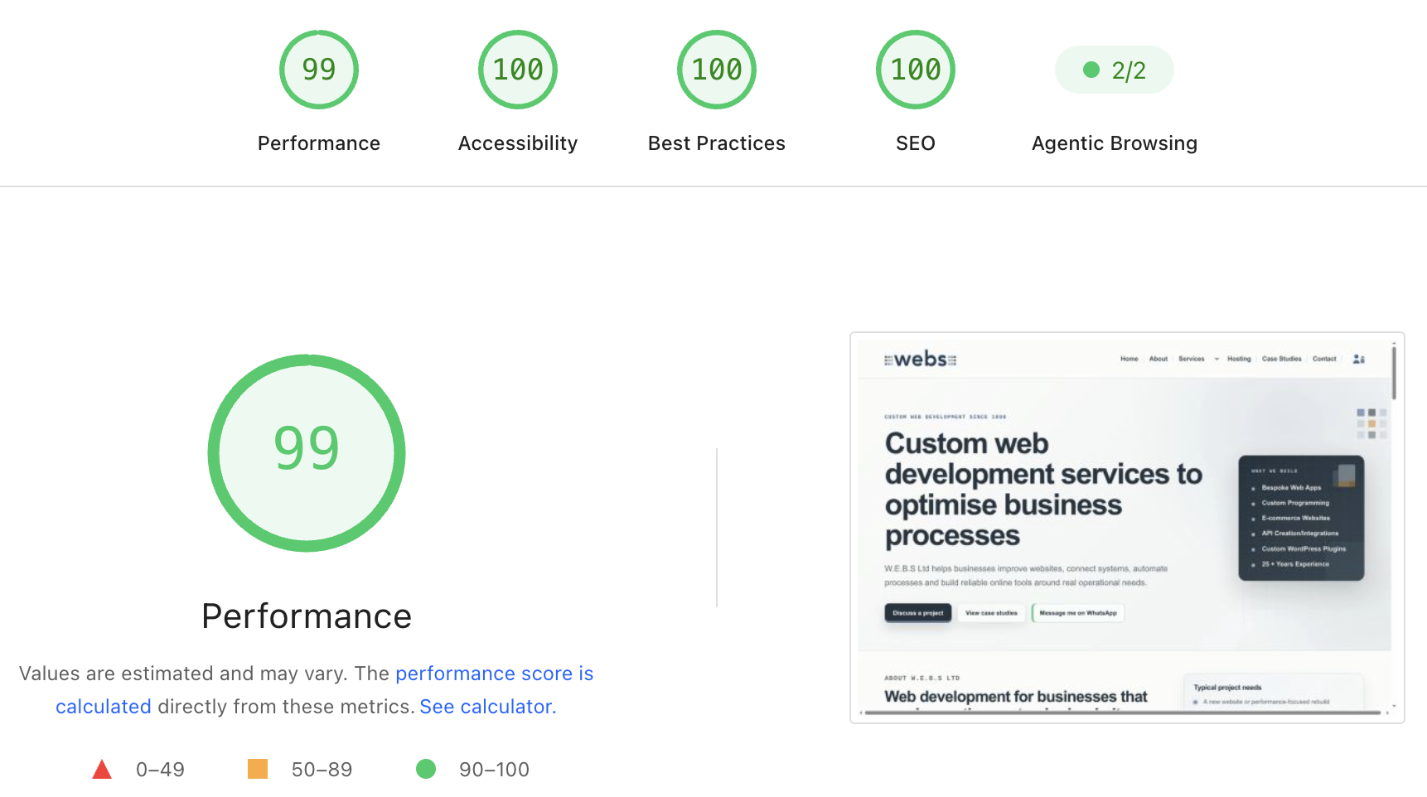Jump to SEO category label
This screenshot has height=797, width=1427.
[x=916, y=143]
